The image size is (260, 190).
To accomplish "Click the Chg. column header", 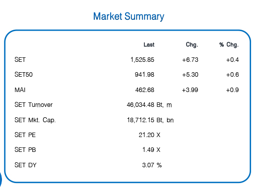I will tap(192, 45).
